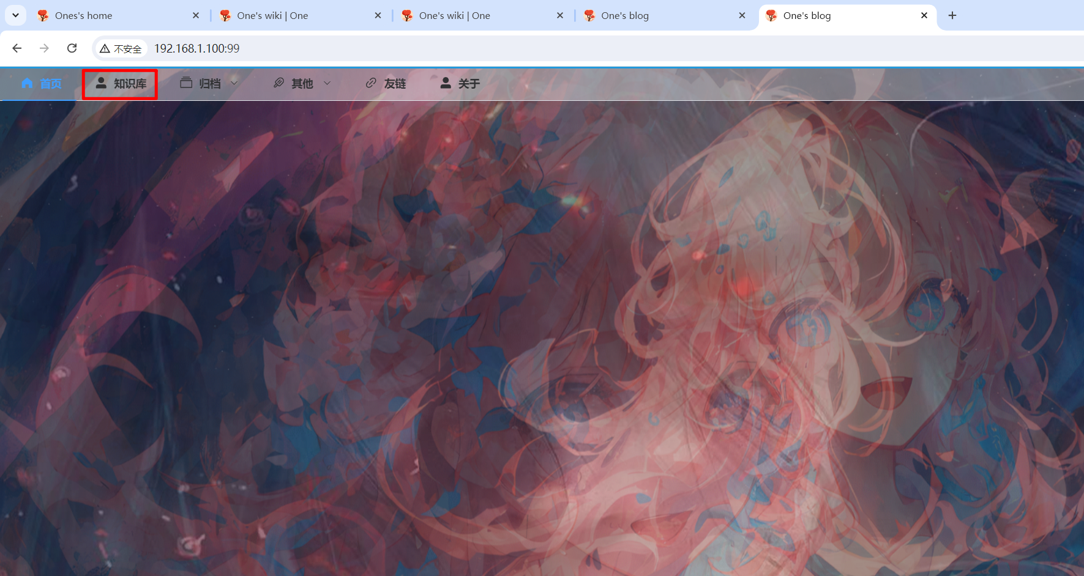Open the tab search dropdown arrow
Screen dimensions: 1084x576
pyautogui.click(x=15, y=15)
